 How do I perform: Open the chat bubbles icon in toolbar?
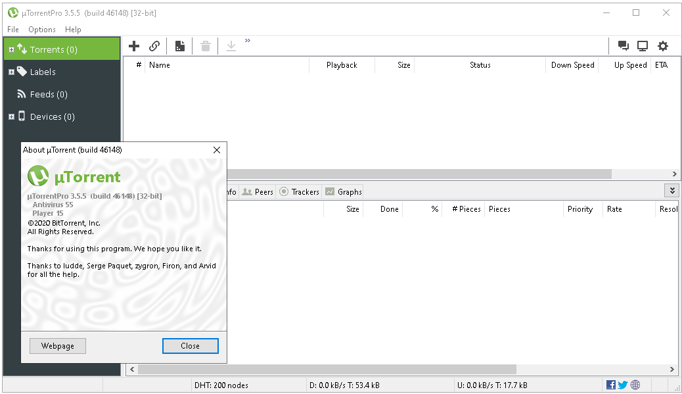point(624,45)
